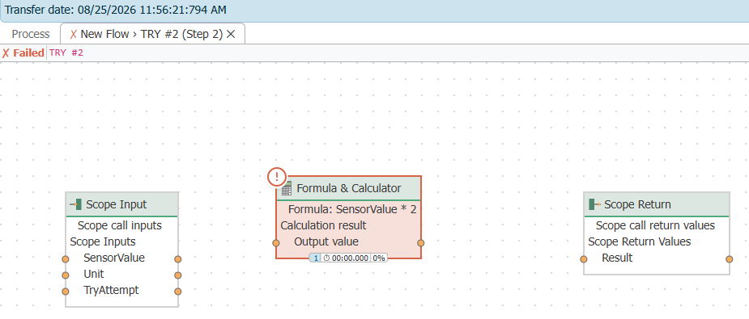
Task: Close the TRY #2 (Step 2) tab
Action: click(231, 34)
